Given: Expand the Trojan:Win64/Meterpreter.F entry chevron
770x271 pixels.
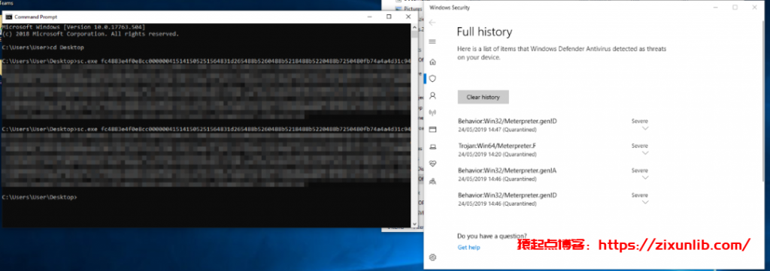Looking at the screenshot, I should [645, 153].
